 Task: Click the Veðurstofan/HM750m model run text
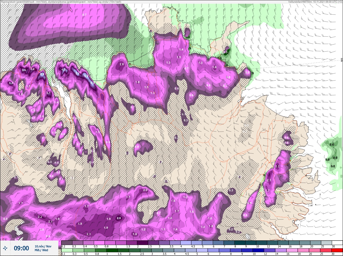coord(315,2)
